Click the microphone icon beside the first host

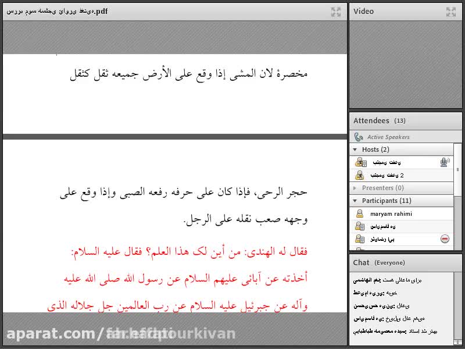click(445, 162)
